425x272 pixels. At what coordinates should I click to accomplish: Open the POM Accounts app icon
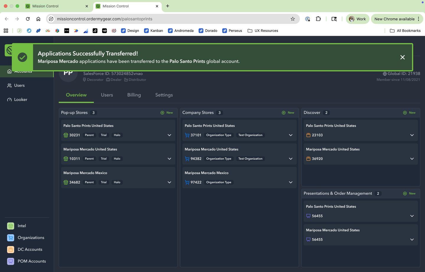[x=11, y=261]
